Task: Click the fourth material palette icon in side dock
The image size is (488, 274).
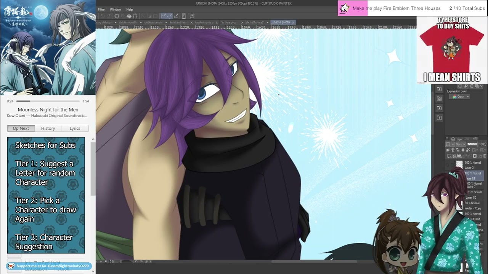Action: tap(439, 118)
